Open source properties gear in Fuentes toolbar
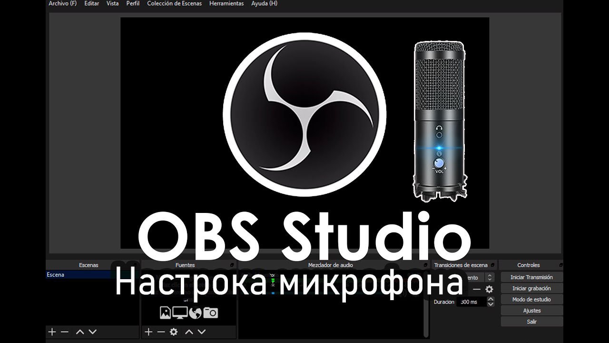 pos(174,332)
